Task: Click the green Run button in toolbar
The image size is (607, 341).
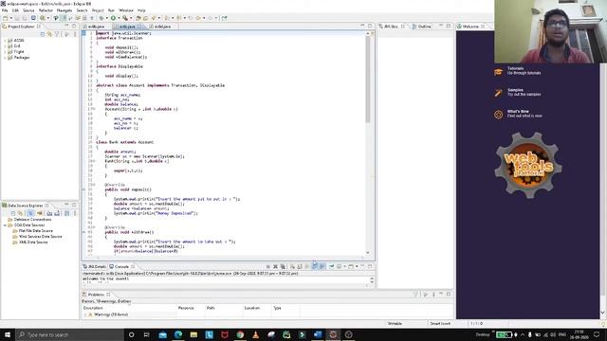Action: [113, 18]
